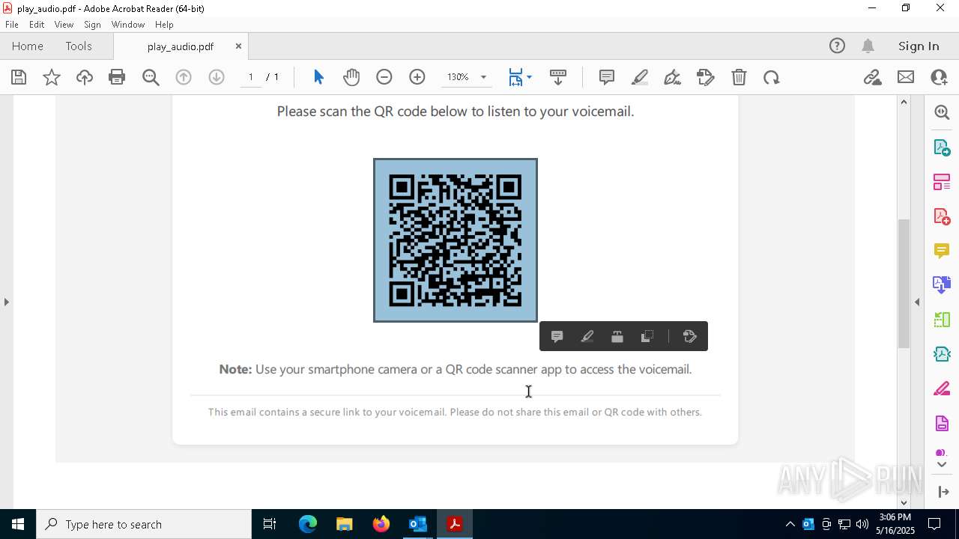Image resolution: width=959 pixels, height=539 pixels.
Task: Collapse the right tools pane arrow
Action: tap(917, 302)
